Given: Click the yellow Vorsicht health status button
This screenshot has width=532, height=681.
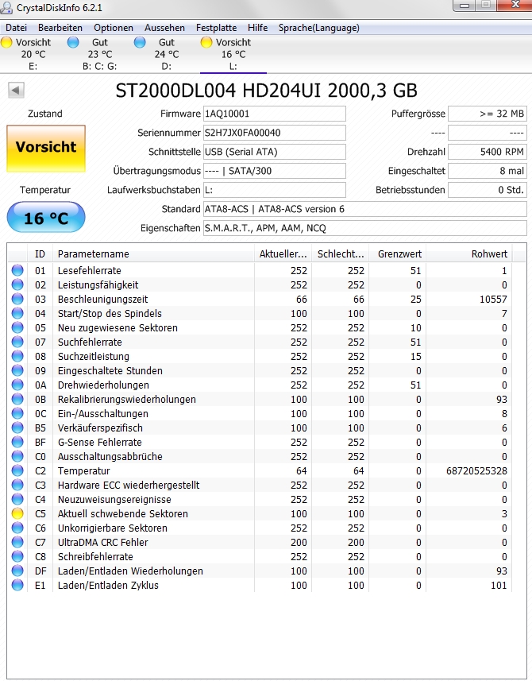Looking at the screenshot, I should click(x=46, y=149).
